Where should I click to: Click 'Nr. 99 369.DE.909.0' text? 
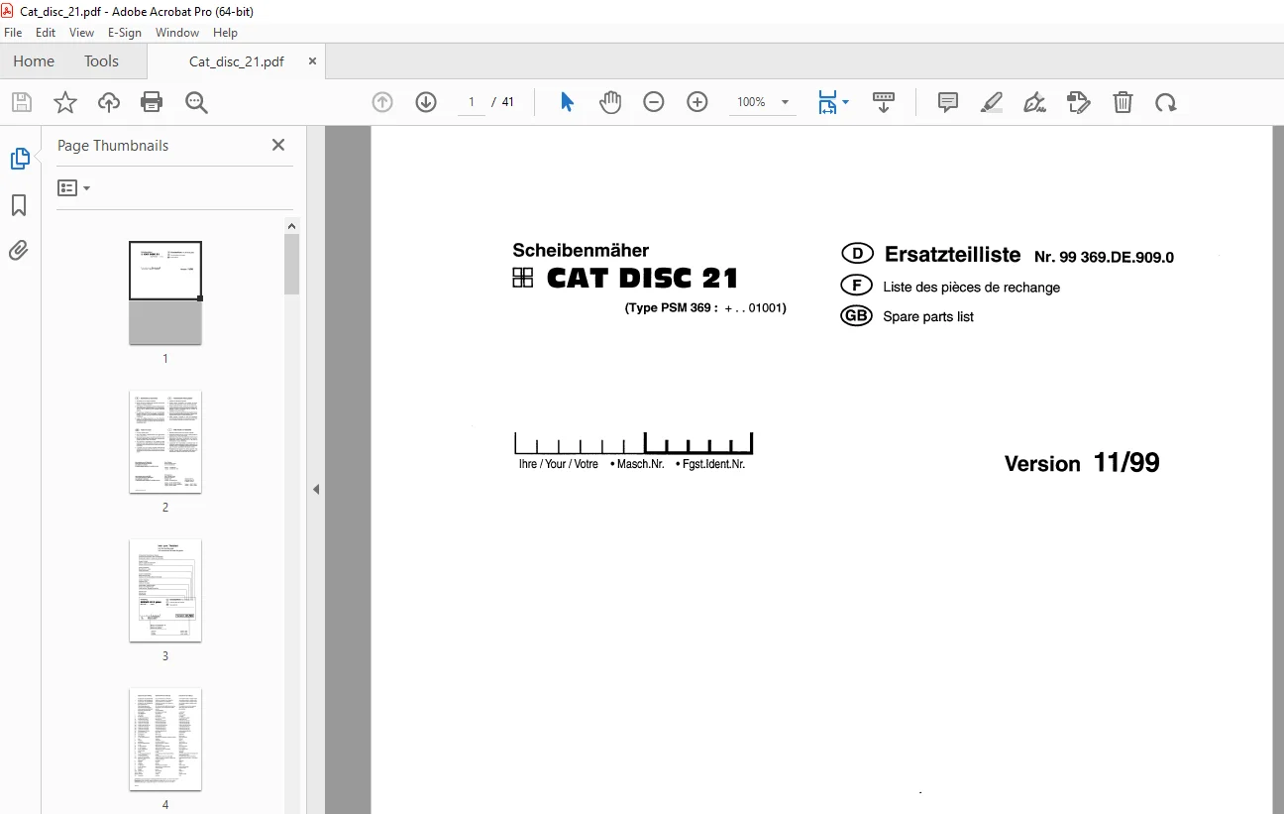[x=1104, y=257]
